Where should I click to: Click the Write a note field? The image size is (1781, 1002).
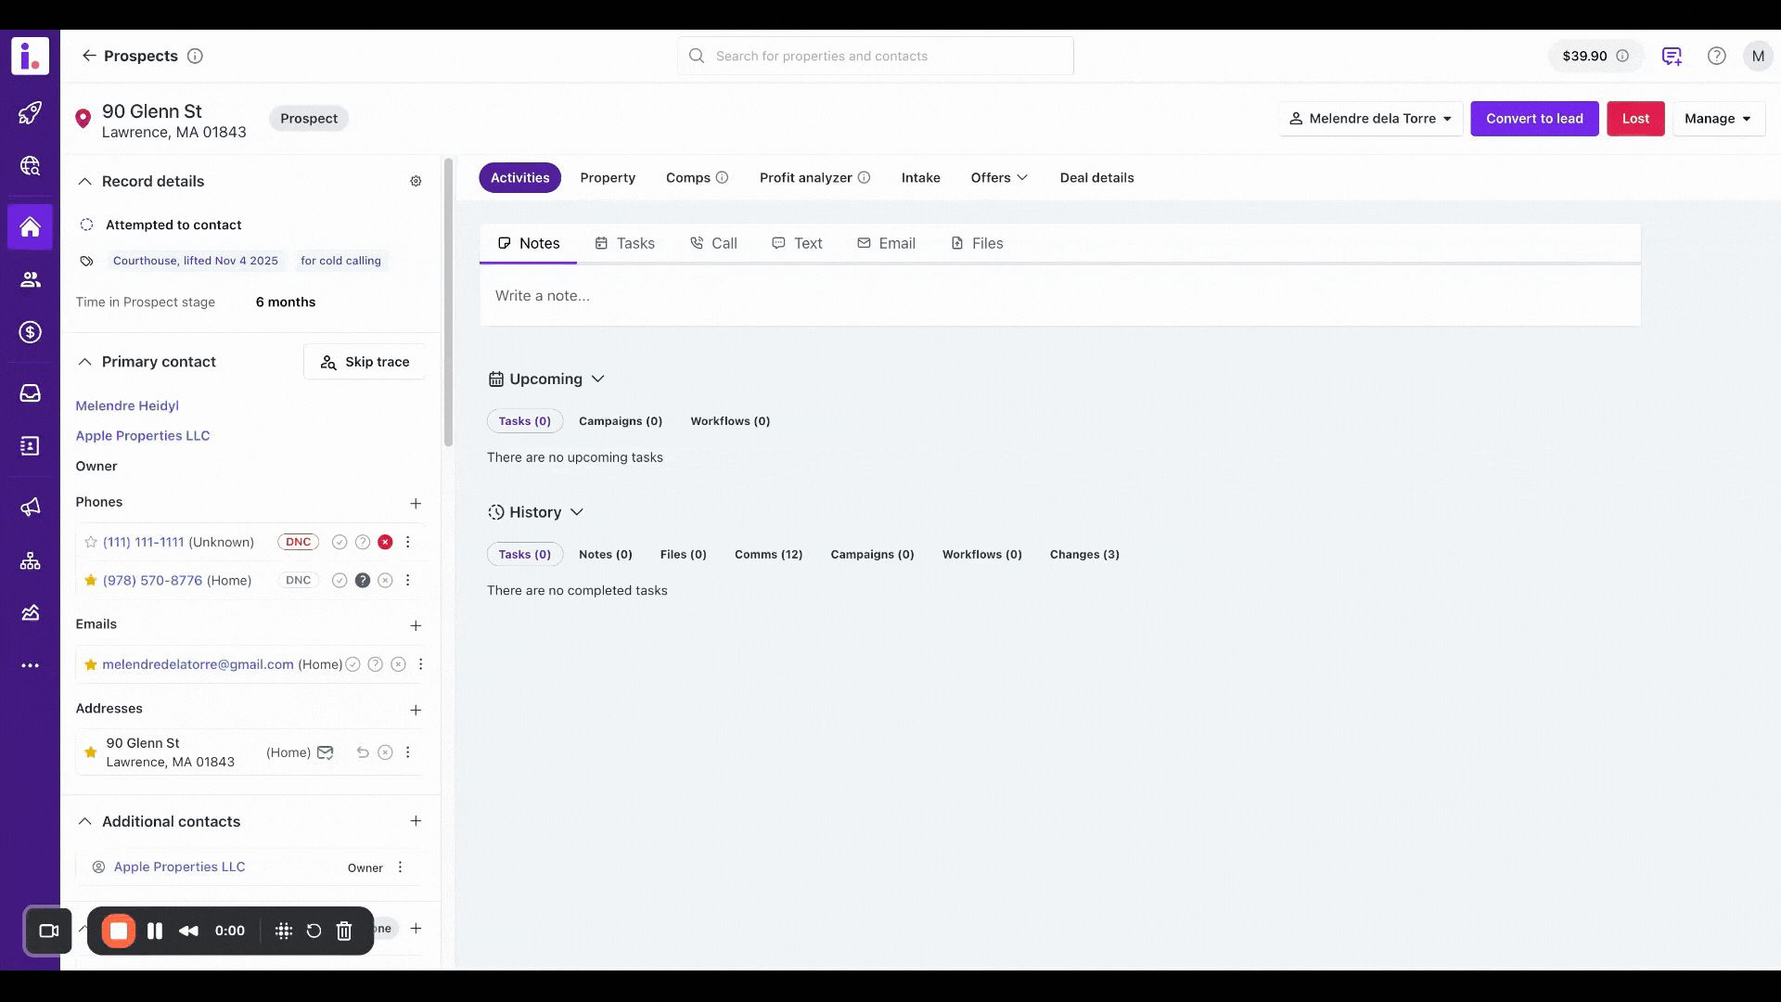tap(1057, 296)
